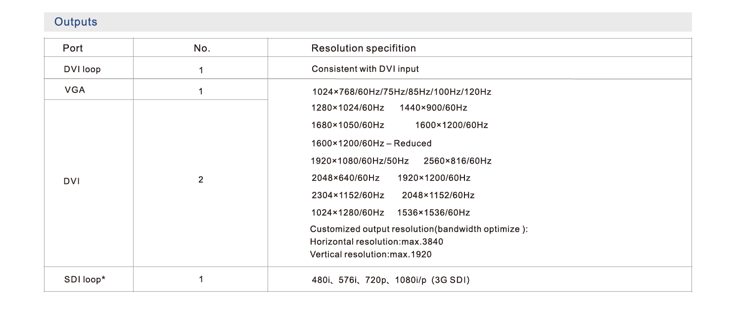Click the 2560×816/60Hz resolution entry

pos(458,161)
